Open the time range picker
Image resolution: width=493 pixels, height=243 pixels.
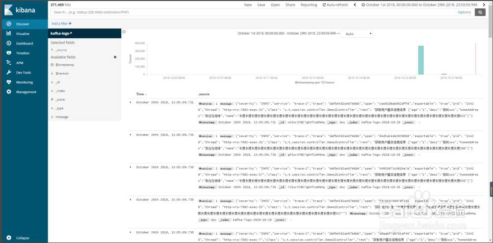pos(419,5)
